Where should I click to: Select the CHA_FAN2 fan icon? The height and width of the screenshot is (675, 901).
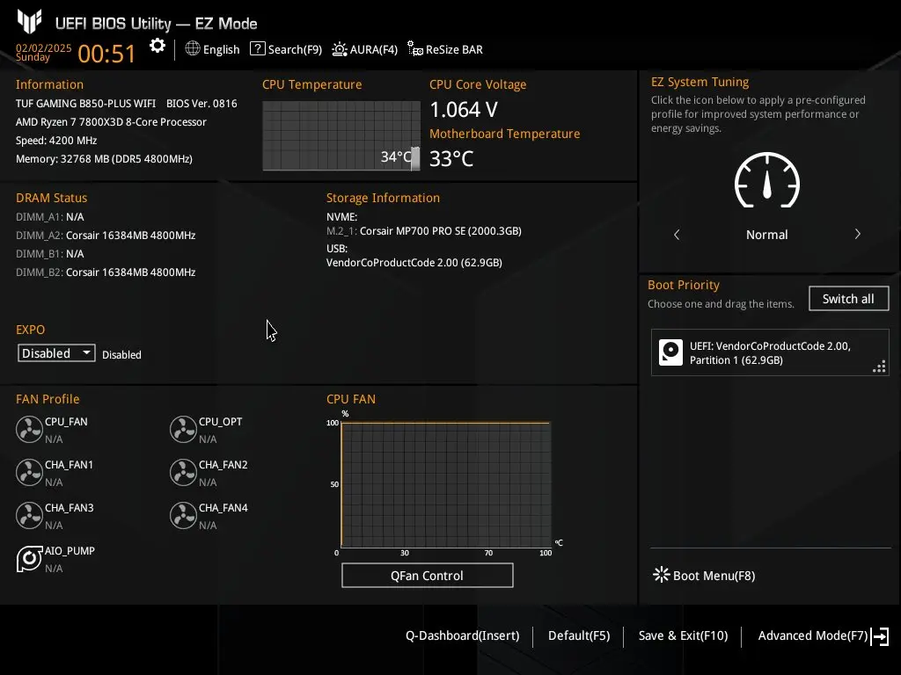[183, 472]
